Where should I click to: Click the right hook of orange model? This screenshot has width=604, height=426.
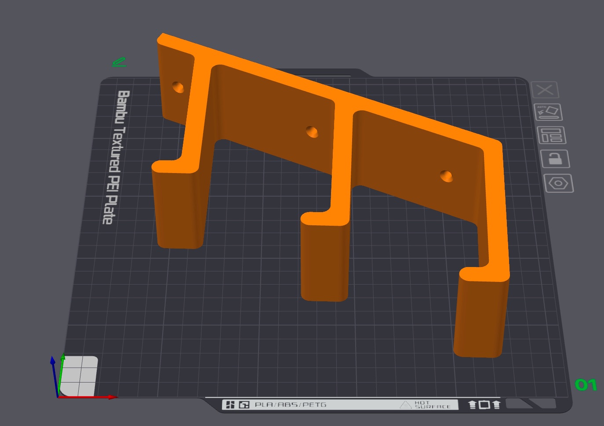point(482,313)
